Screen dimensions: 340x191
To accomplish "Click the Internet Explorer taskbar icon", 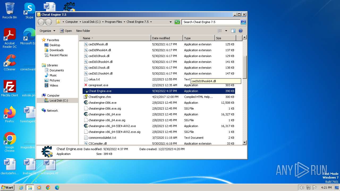I will [21, 188].
